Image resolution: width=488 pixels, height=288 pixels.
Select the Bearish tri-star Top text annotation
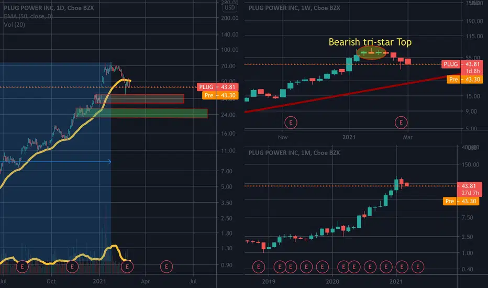(370, 42)
